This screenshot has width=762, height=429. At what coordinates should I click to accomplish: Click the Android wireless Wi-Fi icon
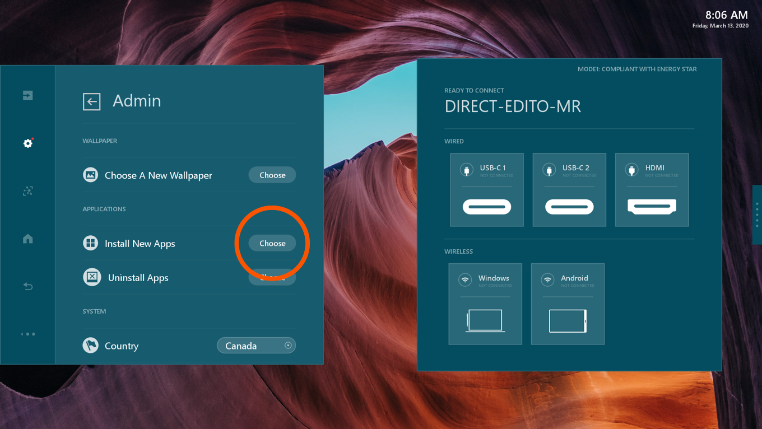547,280
